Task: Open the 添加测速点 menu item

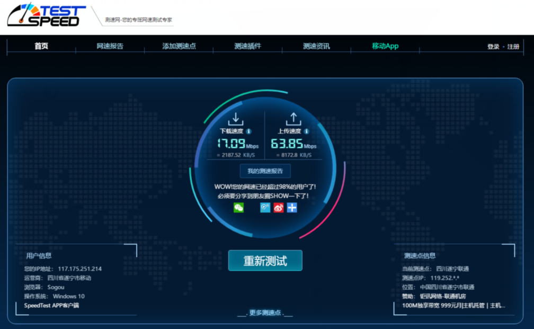Action: tap(179, 46)
